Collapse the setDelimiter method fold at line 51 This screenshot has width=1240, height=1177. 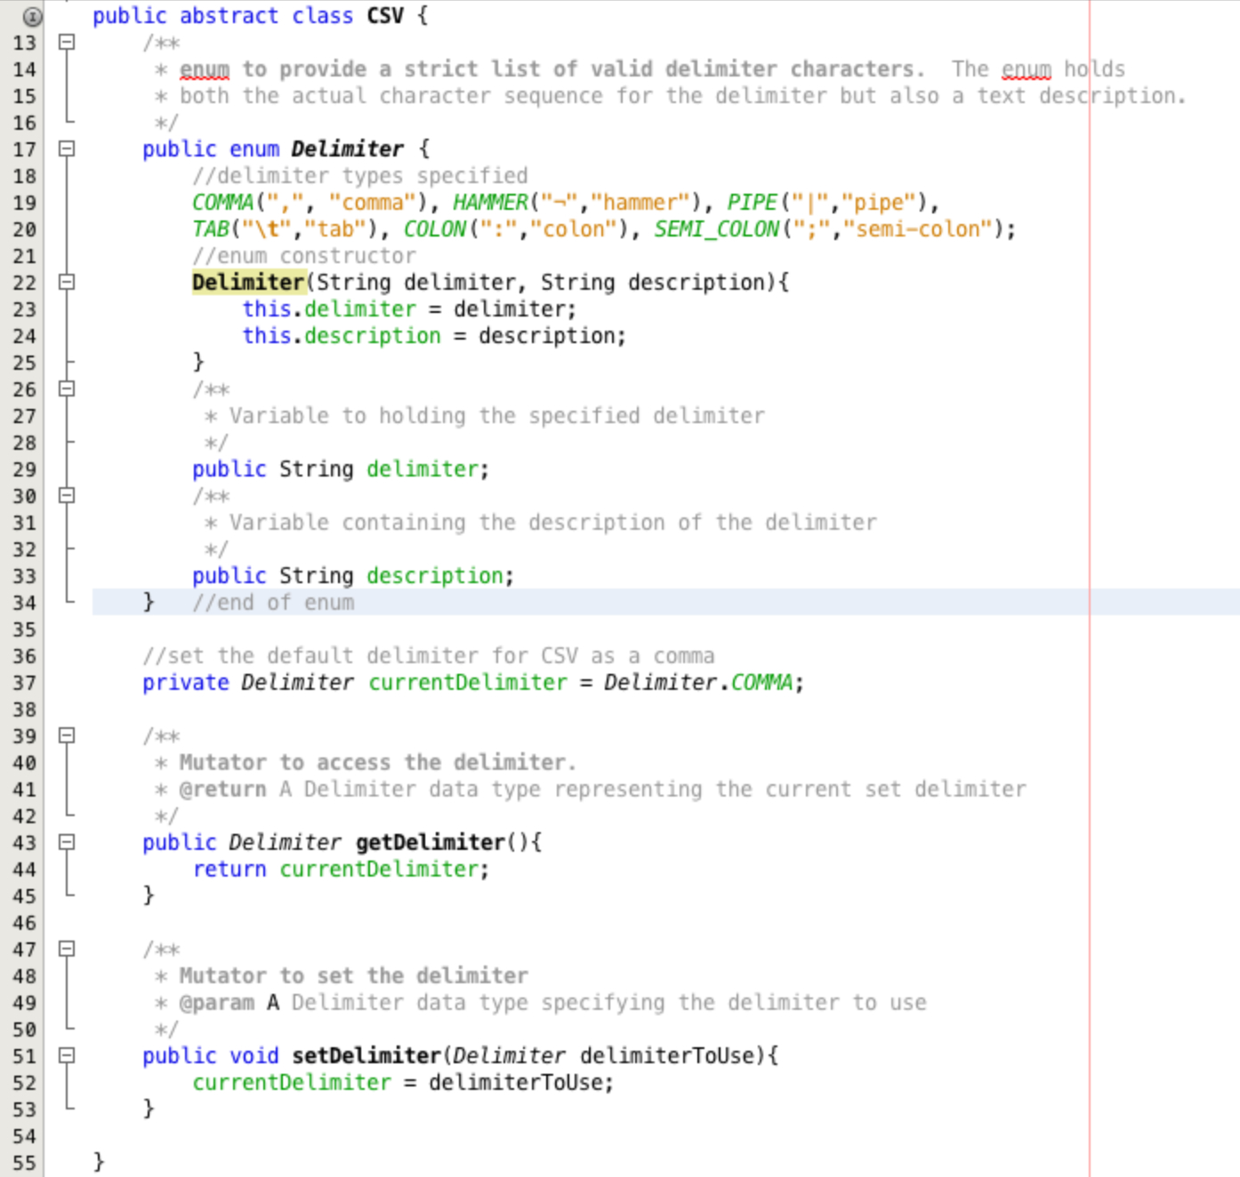[67, 1055]
